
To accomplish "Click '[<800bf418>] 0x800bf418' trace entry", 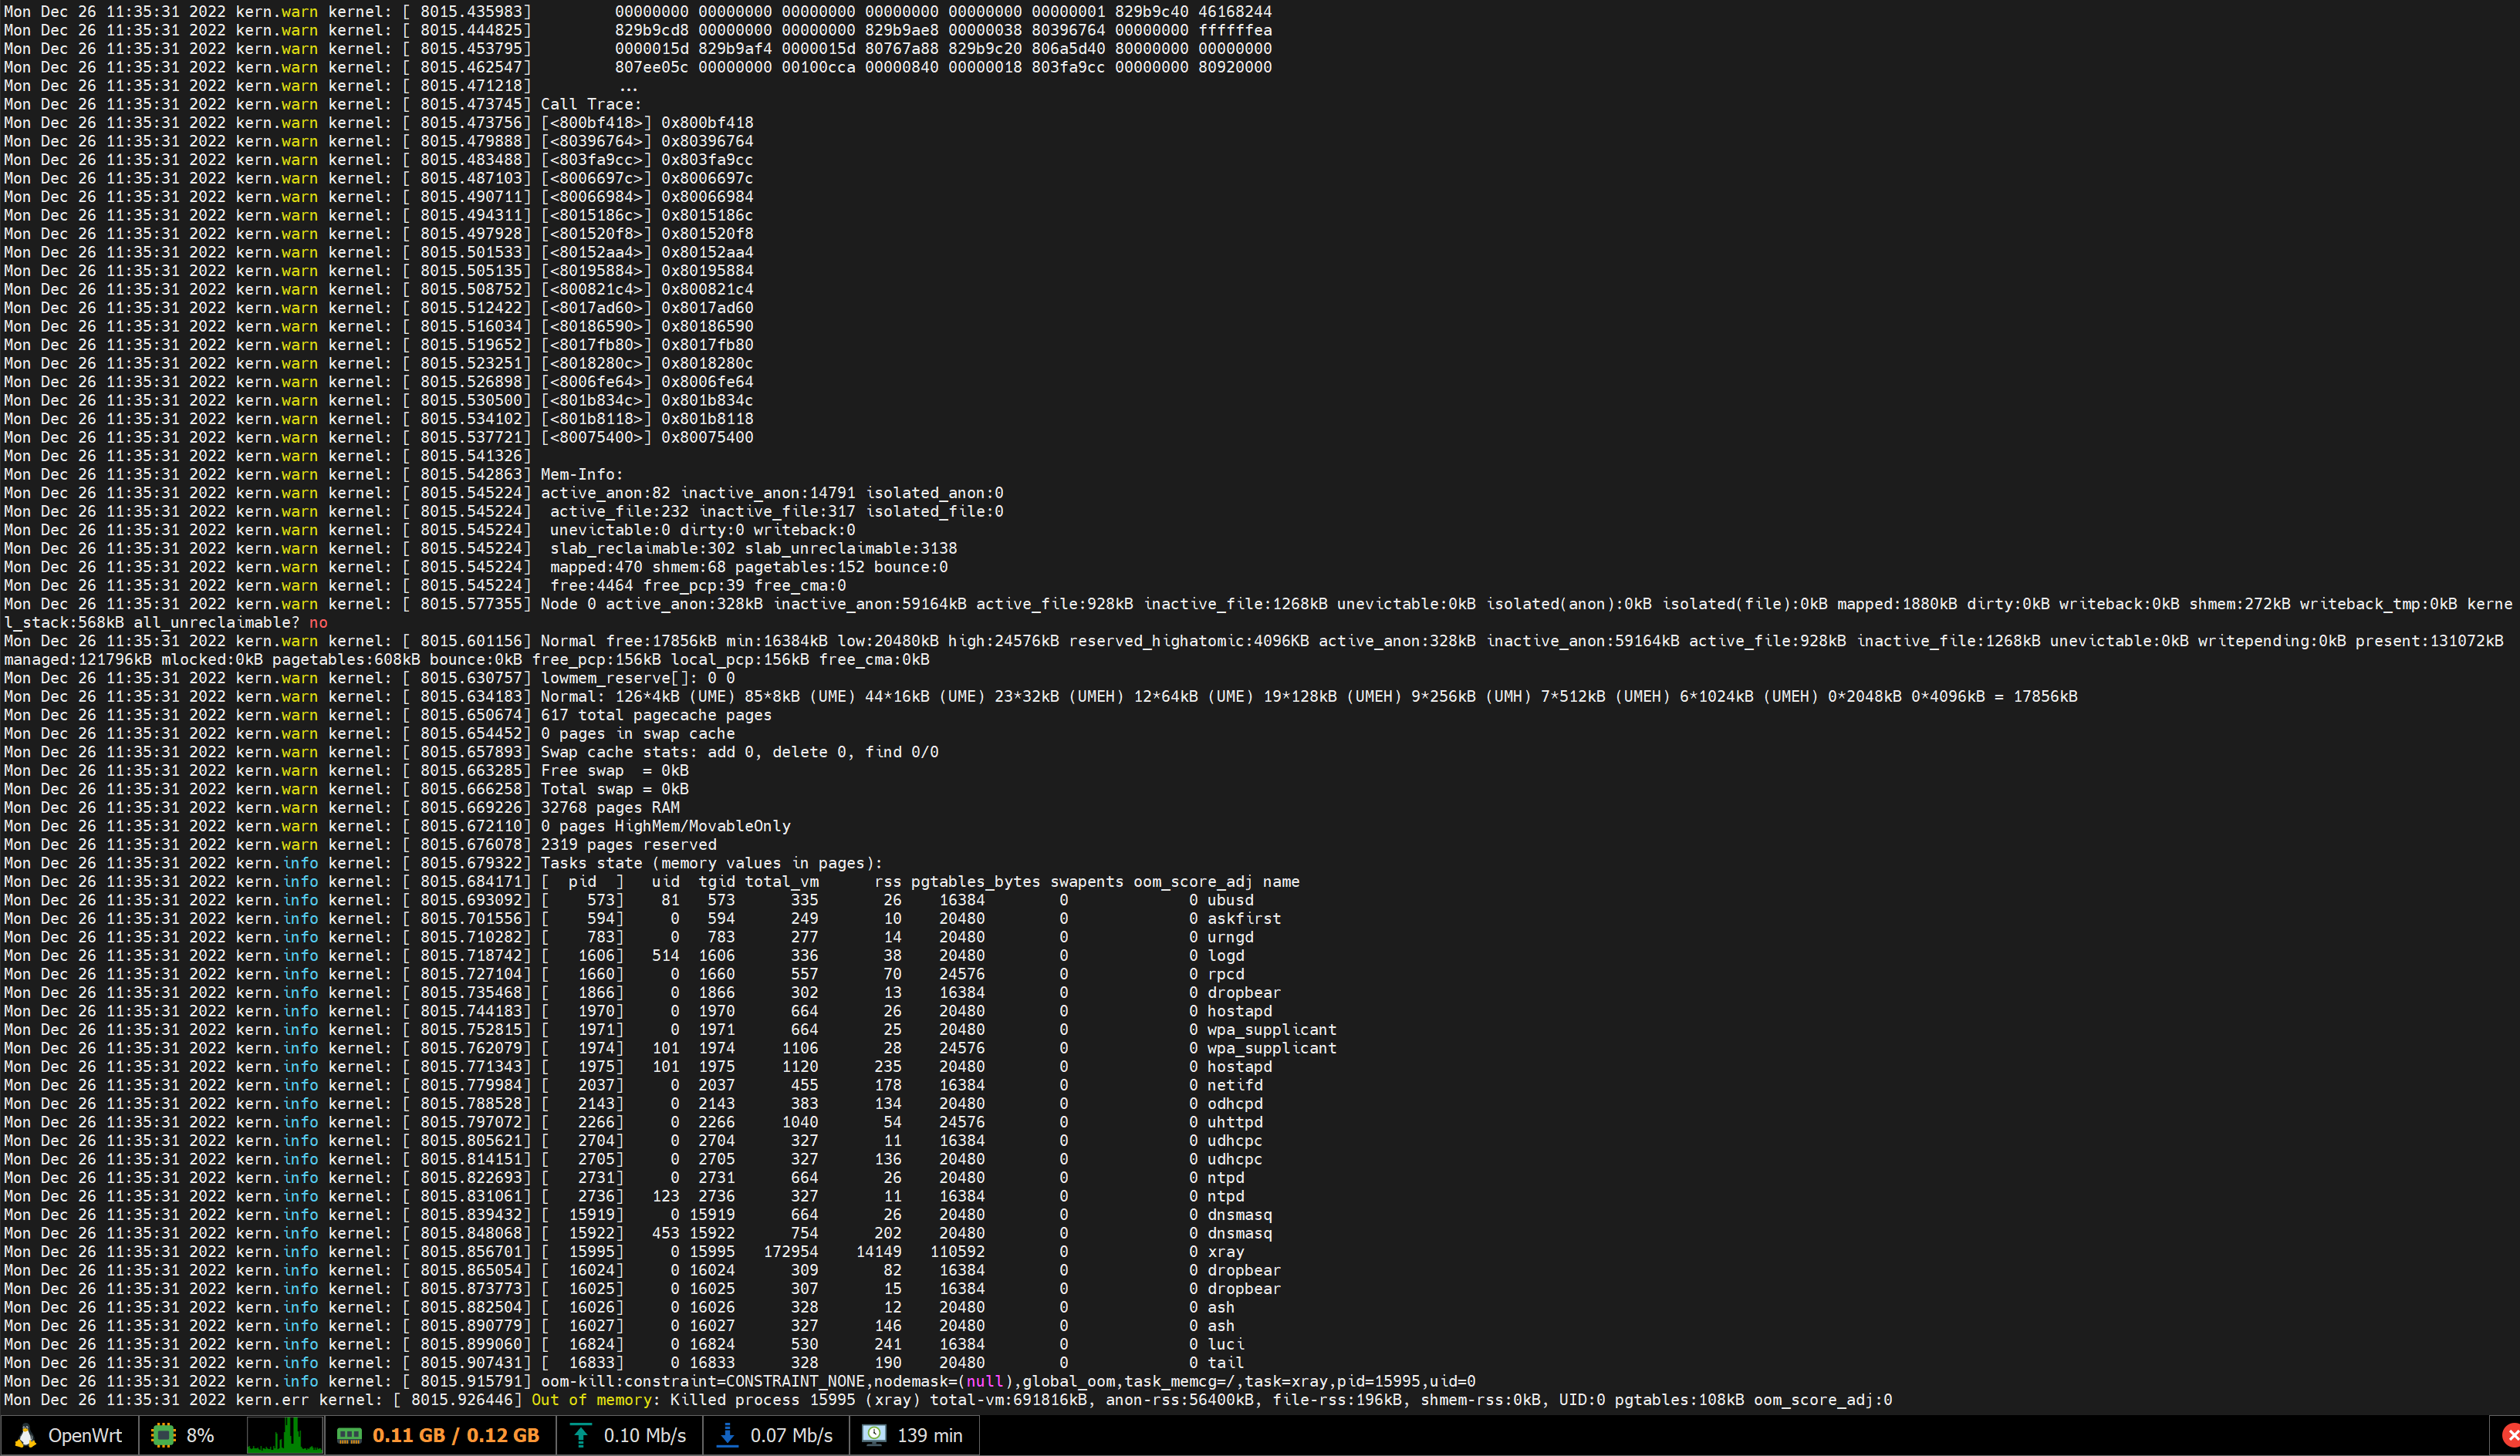I will click(x=647, y=123).
